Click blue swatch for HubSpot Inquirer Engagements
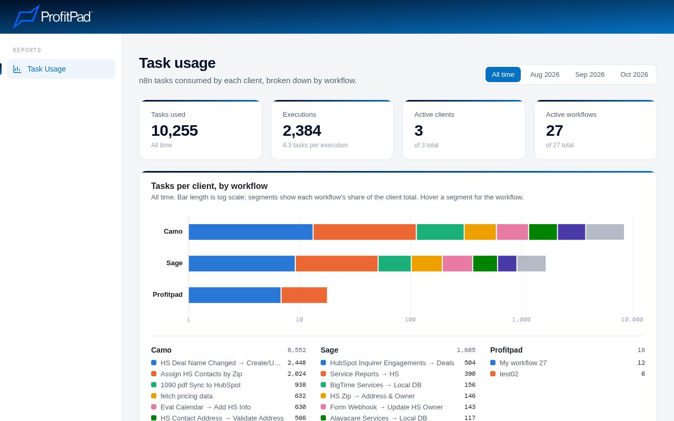Viewport: 674px width, 421px height. 323,363
